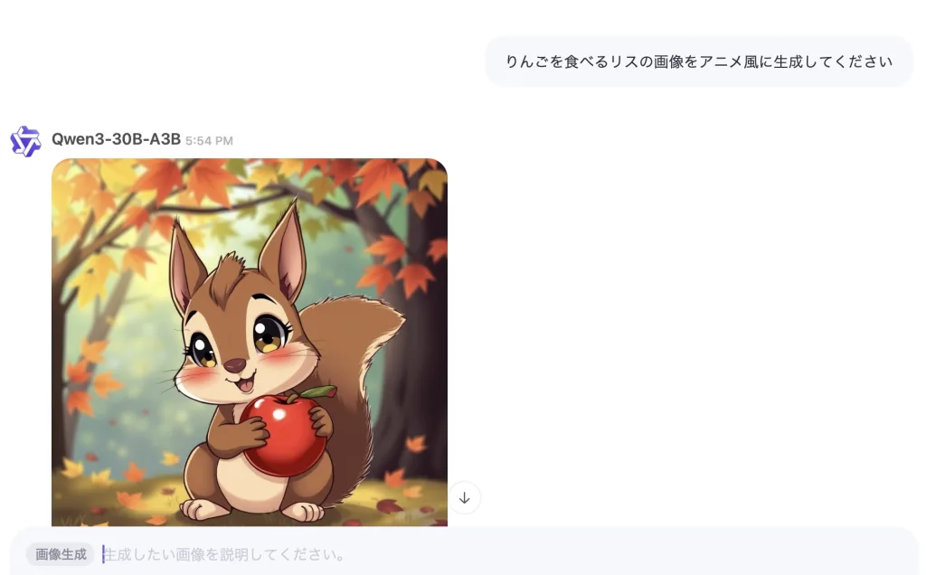Click the squirrel's nose

tap(234, 365)
